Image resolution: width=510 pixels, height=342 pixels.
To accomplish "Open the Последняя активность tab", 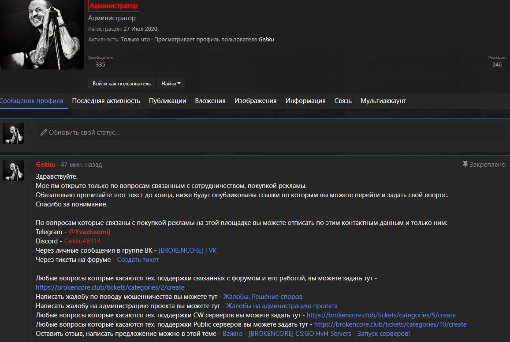I will coord(106,101).
